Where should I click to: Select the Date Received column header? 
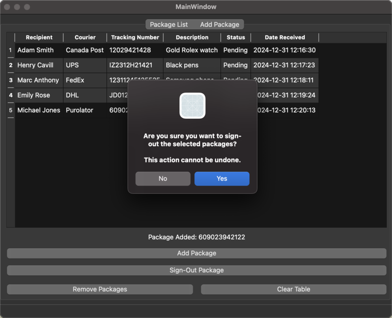coord(285,37)
